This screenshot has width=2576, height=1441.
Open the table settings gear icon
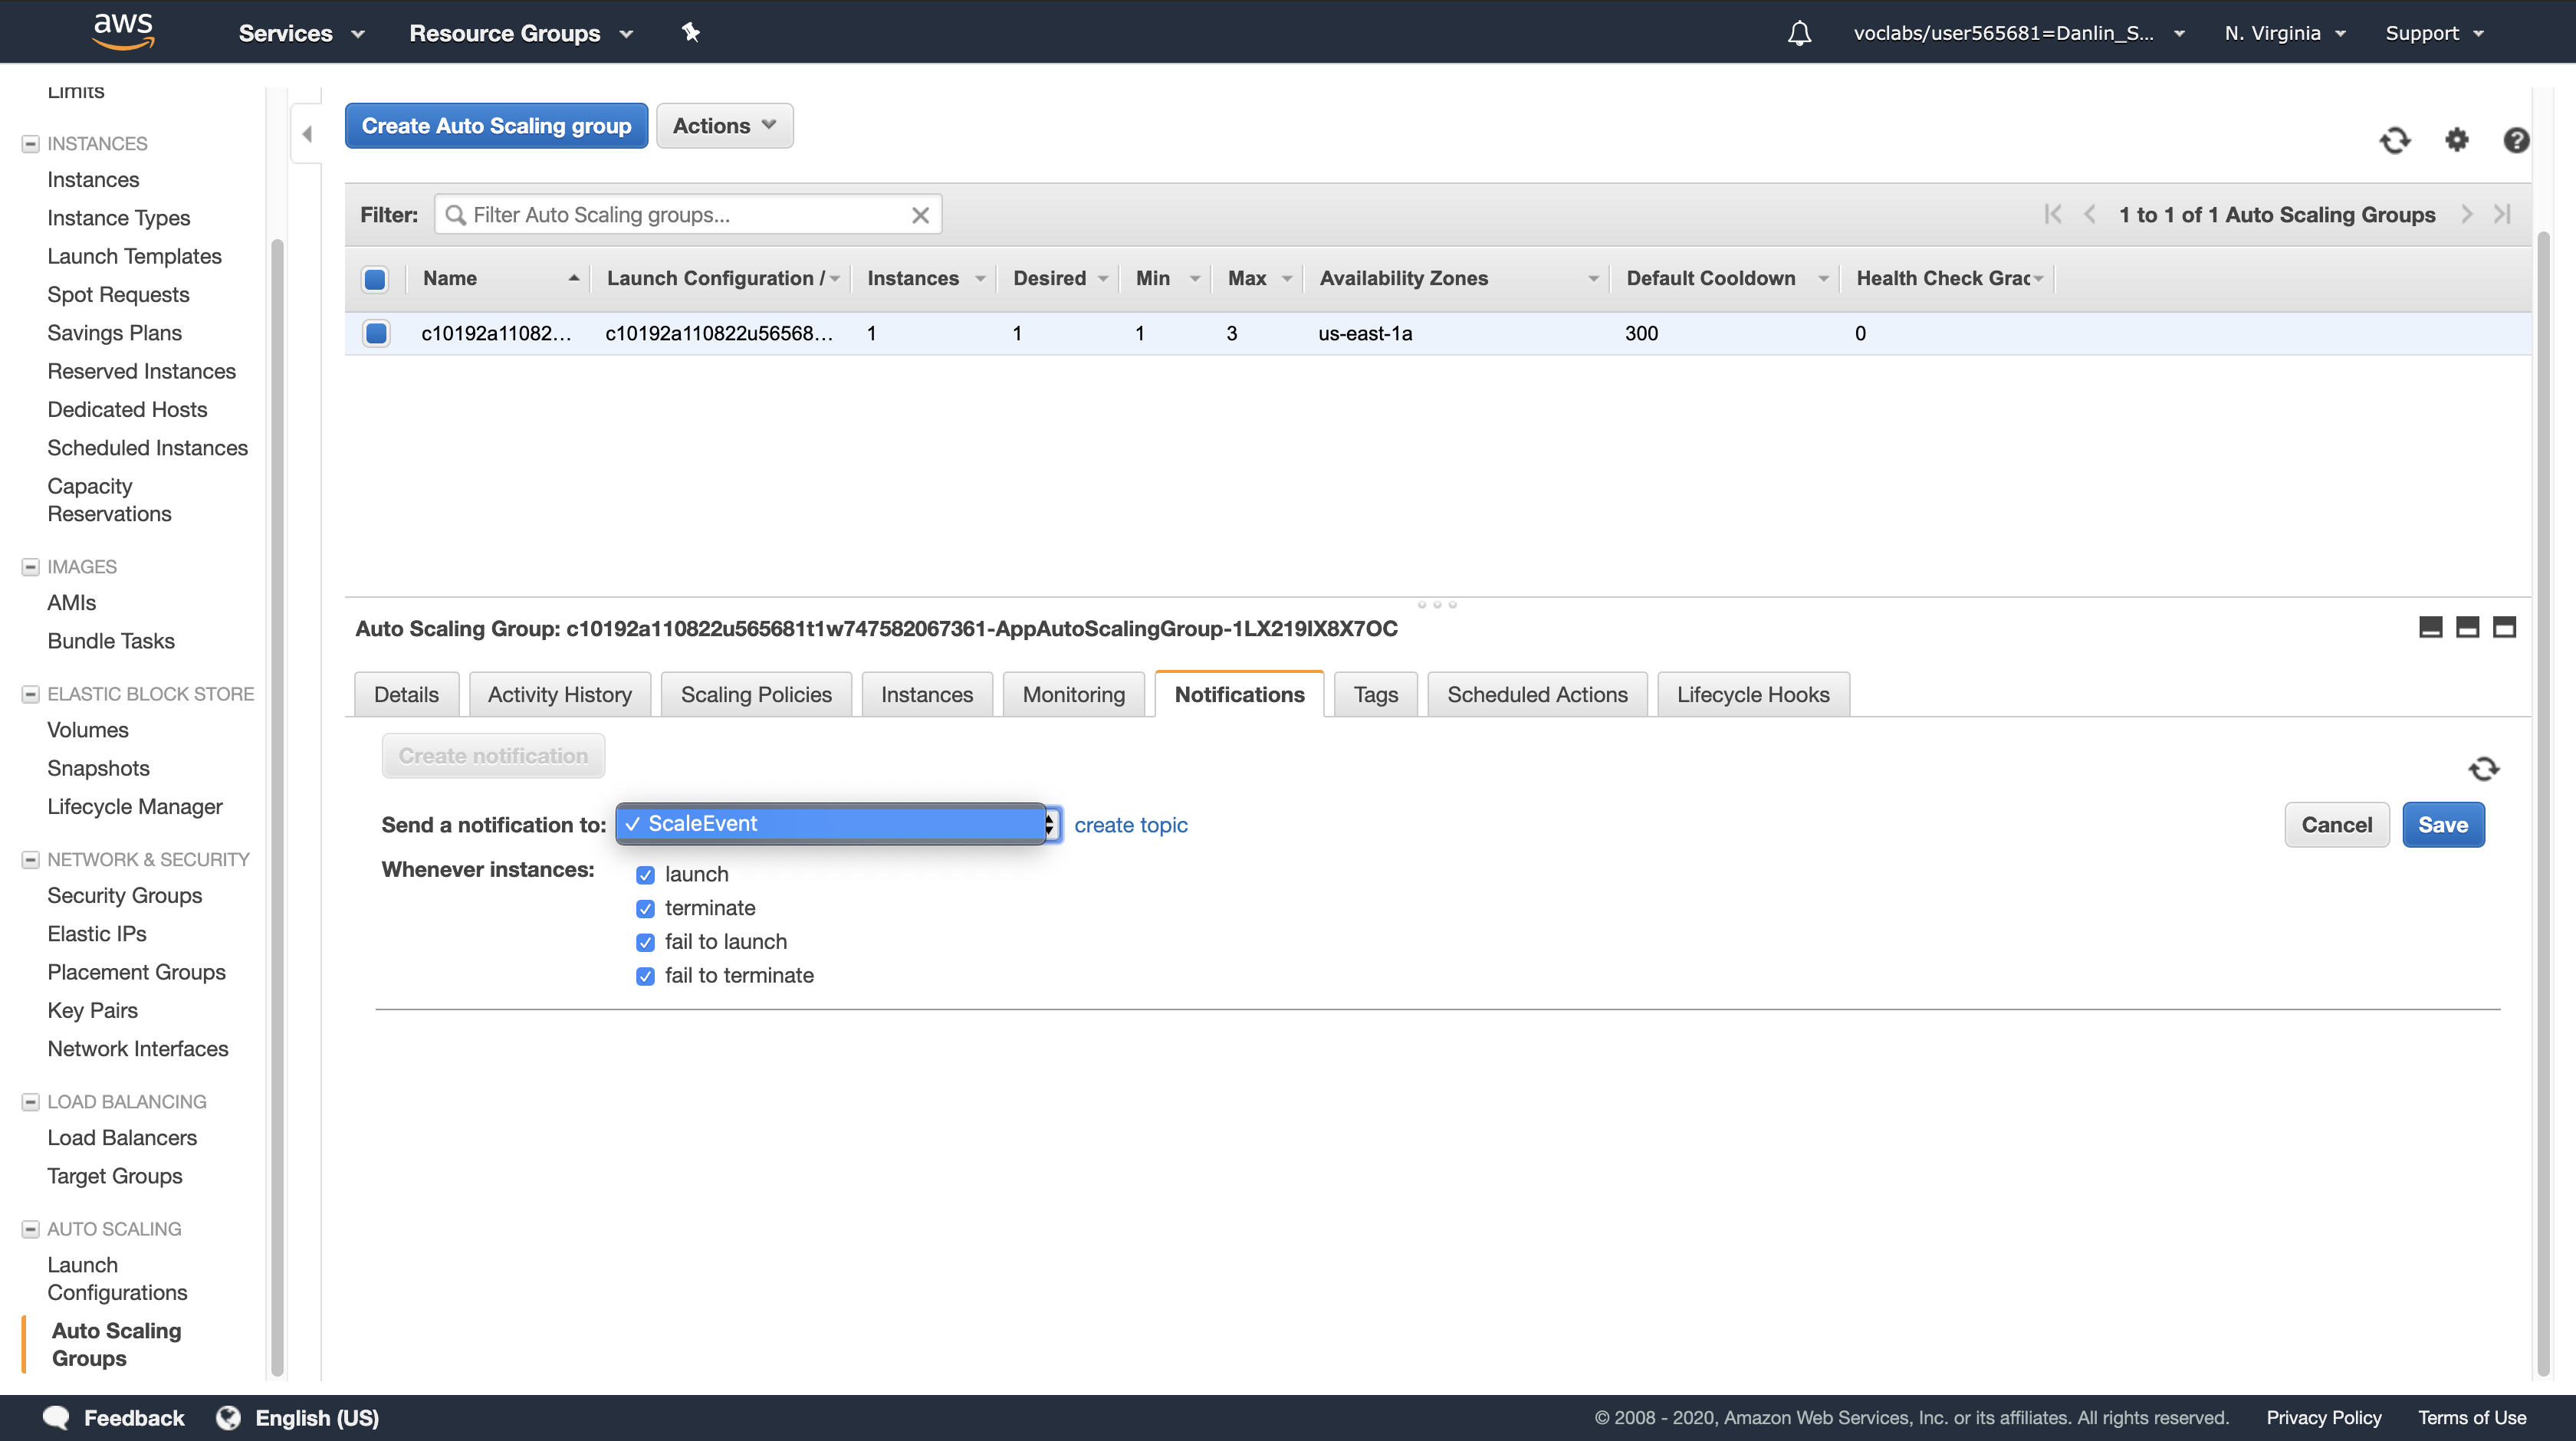[x=2456, y=140]
